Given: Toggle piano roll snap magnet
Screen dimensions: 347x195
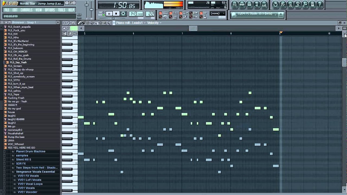Looking at the screenshot, I should [x=73, y=23].
